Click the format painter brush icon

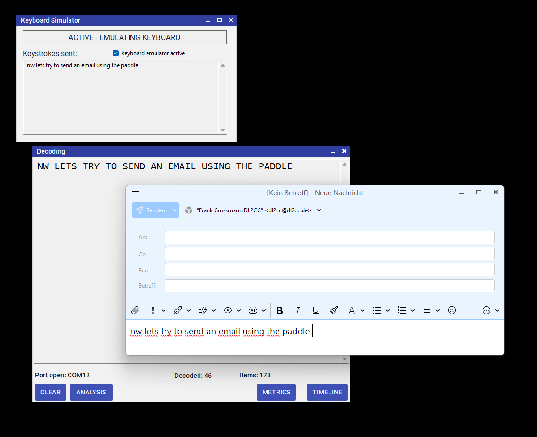click(x=334, y=311)
